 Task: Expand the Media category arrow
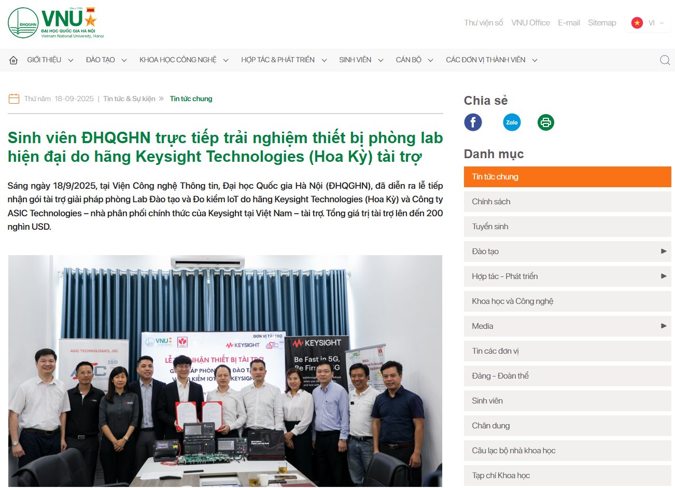click(664, 326)
